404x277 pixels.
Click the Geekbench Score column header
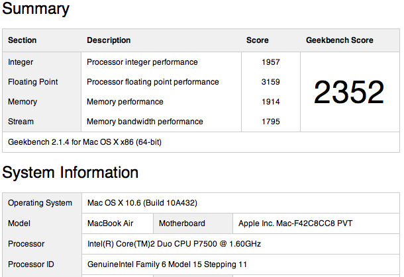[340, 40]
